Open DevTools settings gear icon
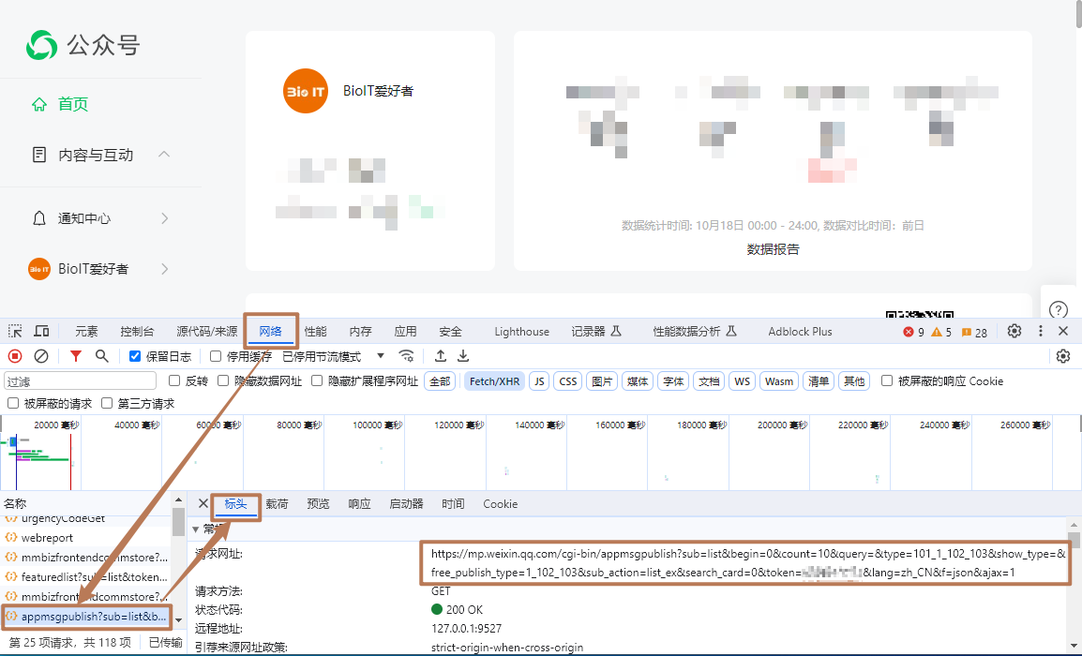The height and width of the screenshot is (656, 1082). pos(1014,331)
